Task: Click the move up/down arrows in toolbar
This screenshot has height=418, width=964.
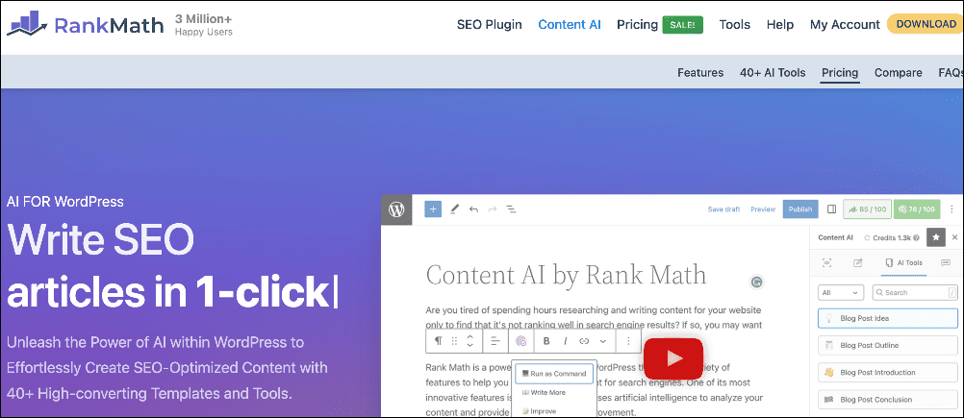Action: pyautogui.click(x=469, y=341)
